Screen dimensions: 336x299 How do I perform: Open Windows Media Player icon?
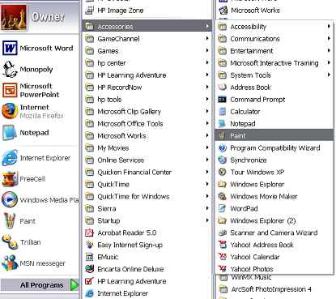pos(10,199)
